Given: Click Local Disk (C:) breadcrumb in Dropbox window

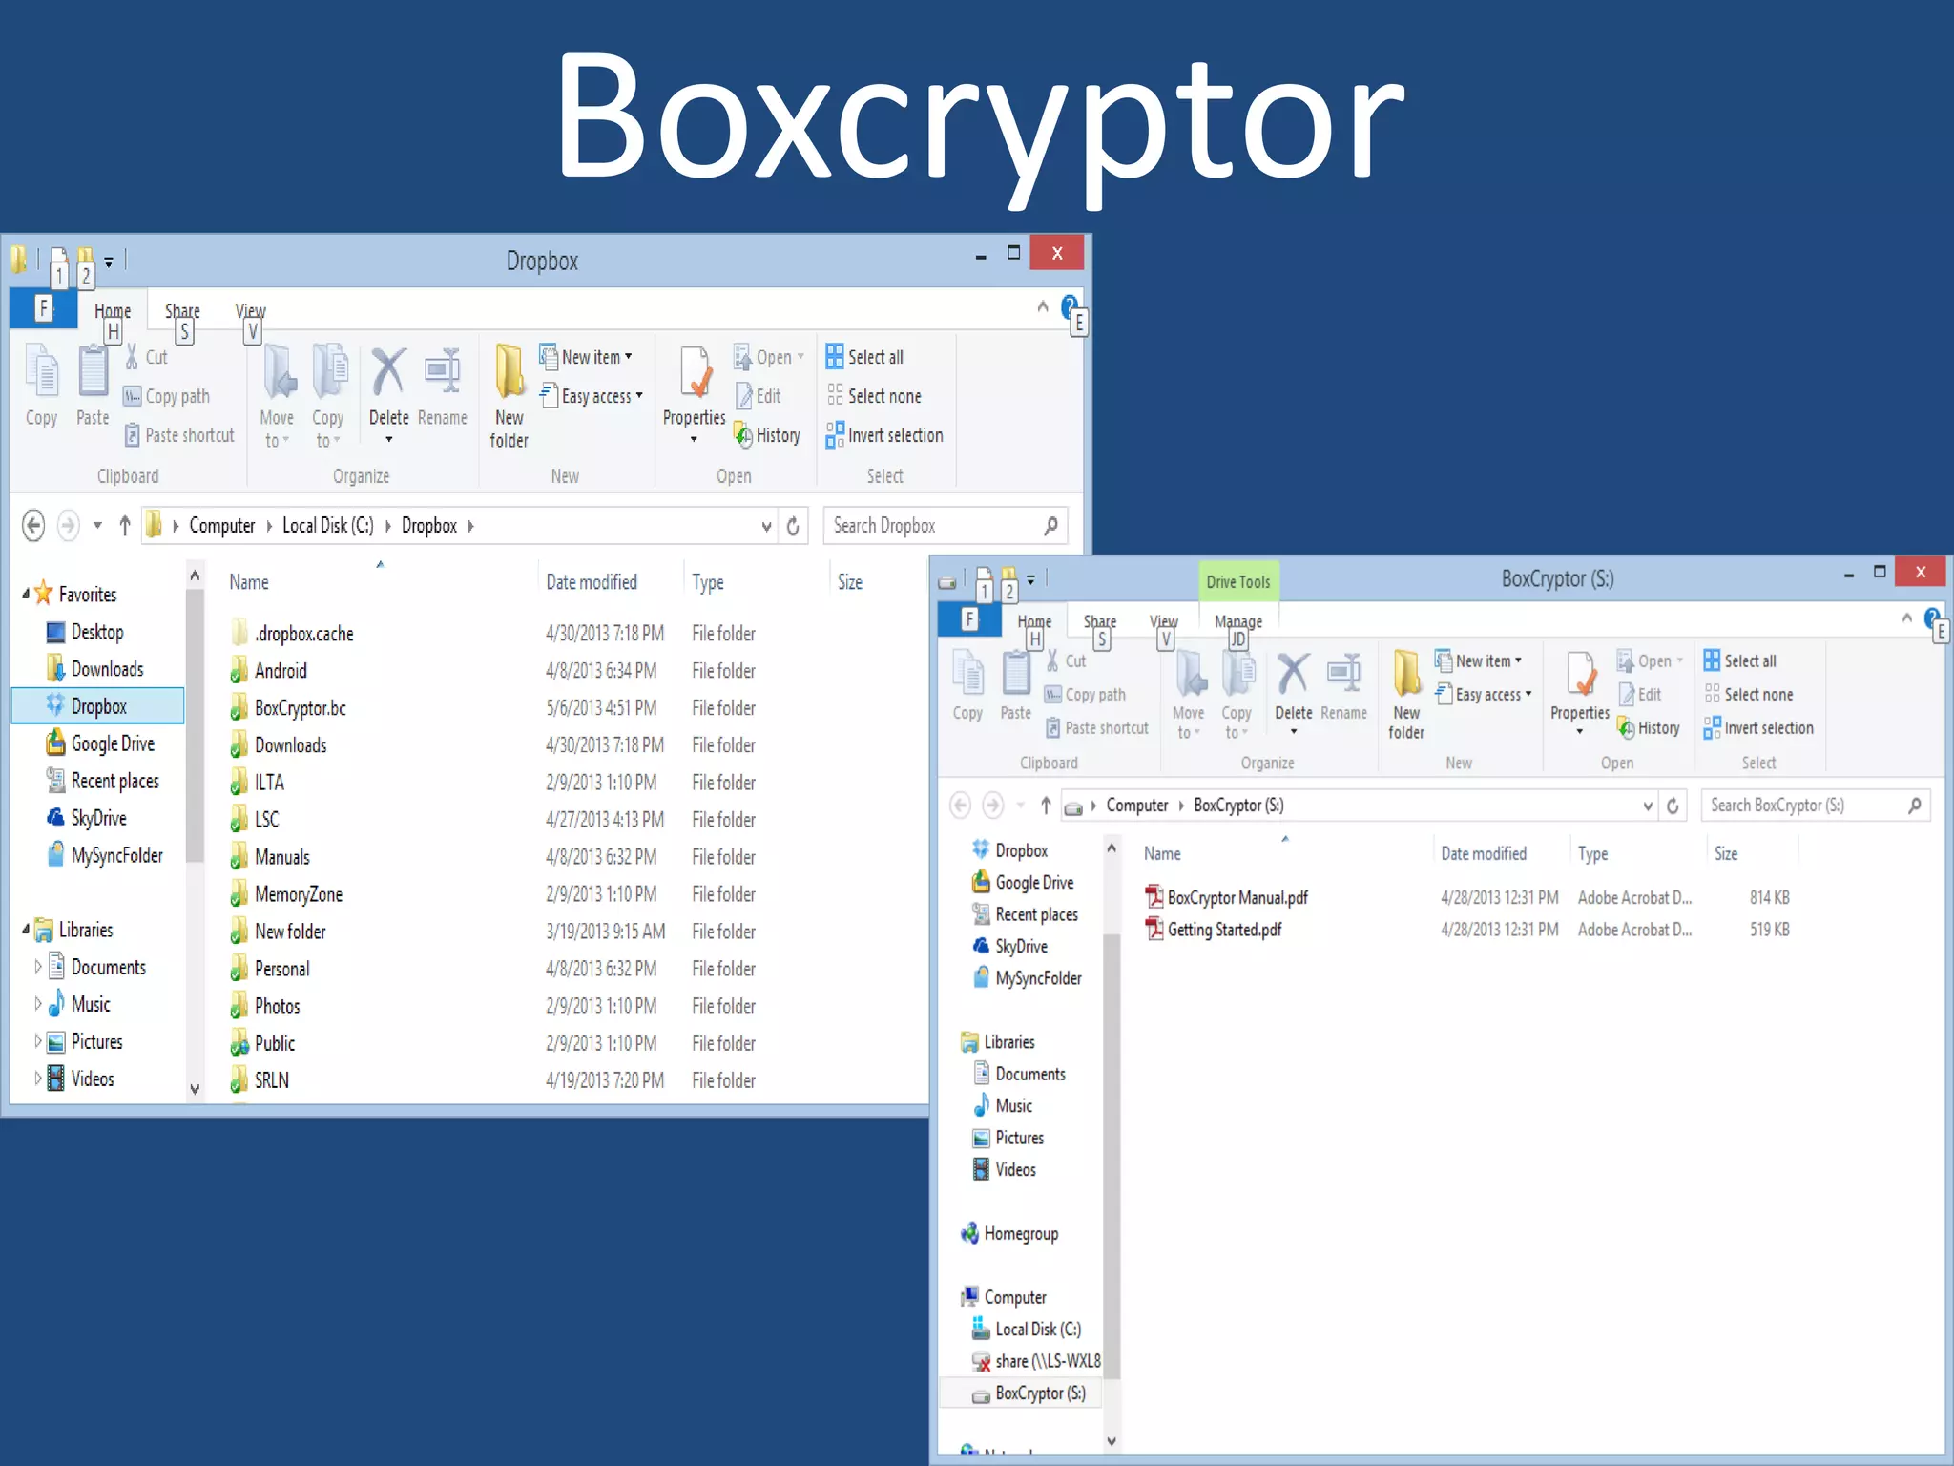Looking at the screenshot, I should [x=328, y=526].
